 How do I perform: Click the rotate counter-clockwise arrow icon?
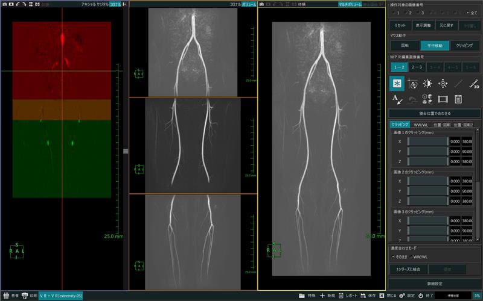[18, 4]
